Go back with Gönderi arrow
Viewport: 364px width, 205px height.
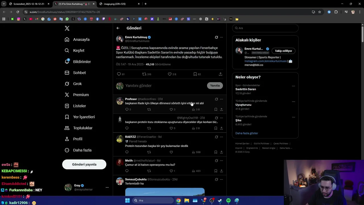click(118, 28)
